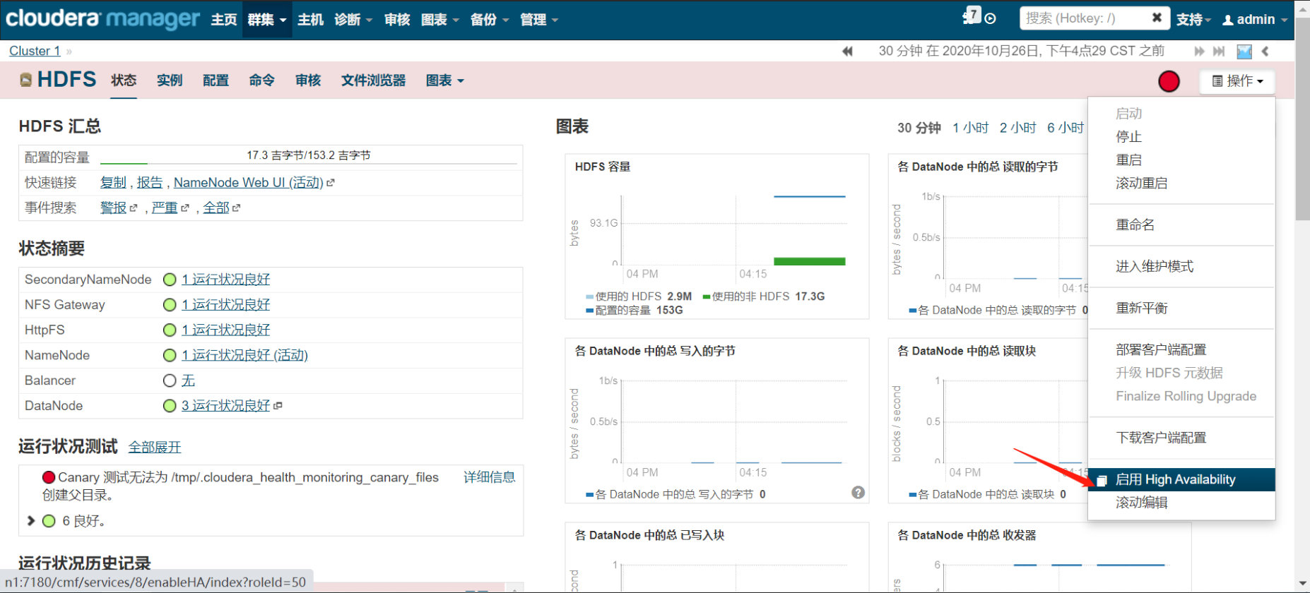The height and width of the screenshot is (593, 1310).
Task: Open the 操作 actions dropdown
Action: pos(1237,81)
